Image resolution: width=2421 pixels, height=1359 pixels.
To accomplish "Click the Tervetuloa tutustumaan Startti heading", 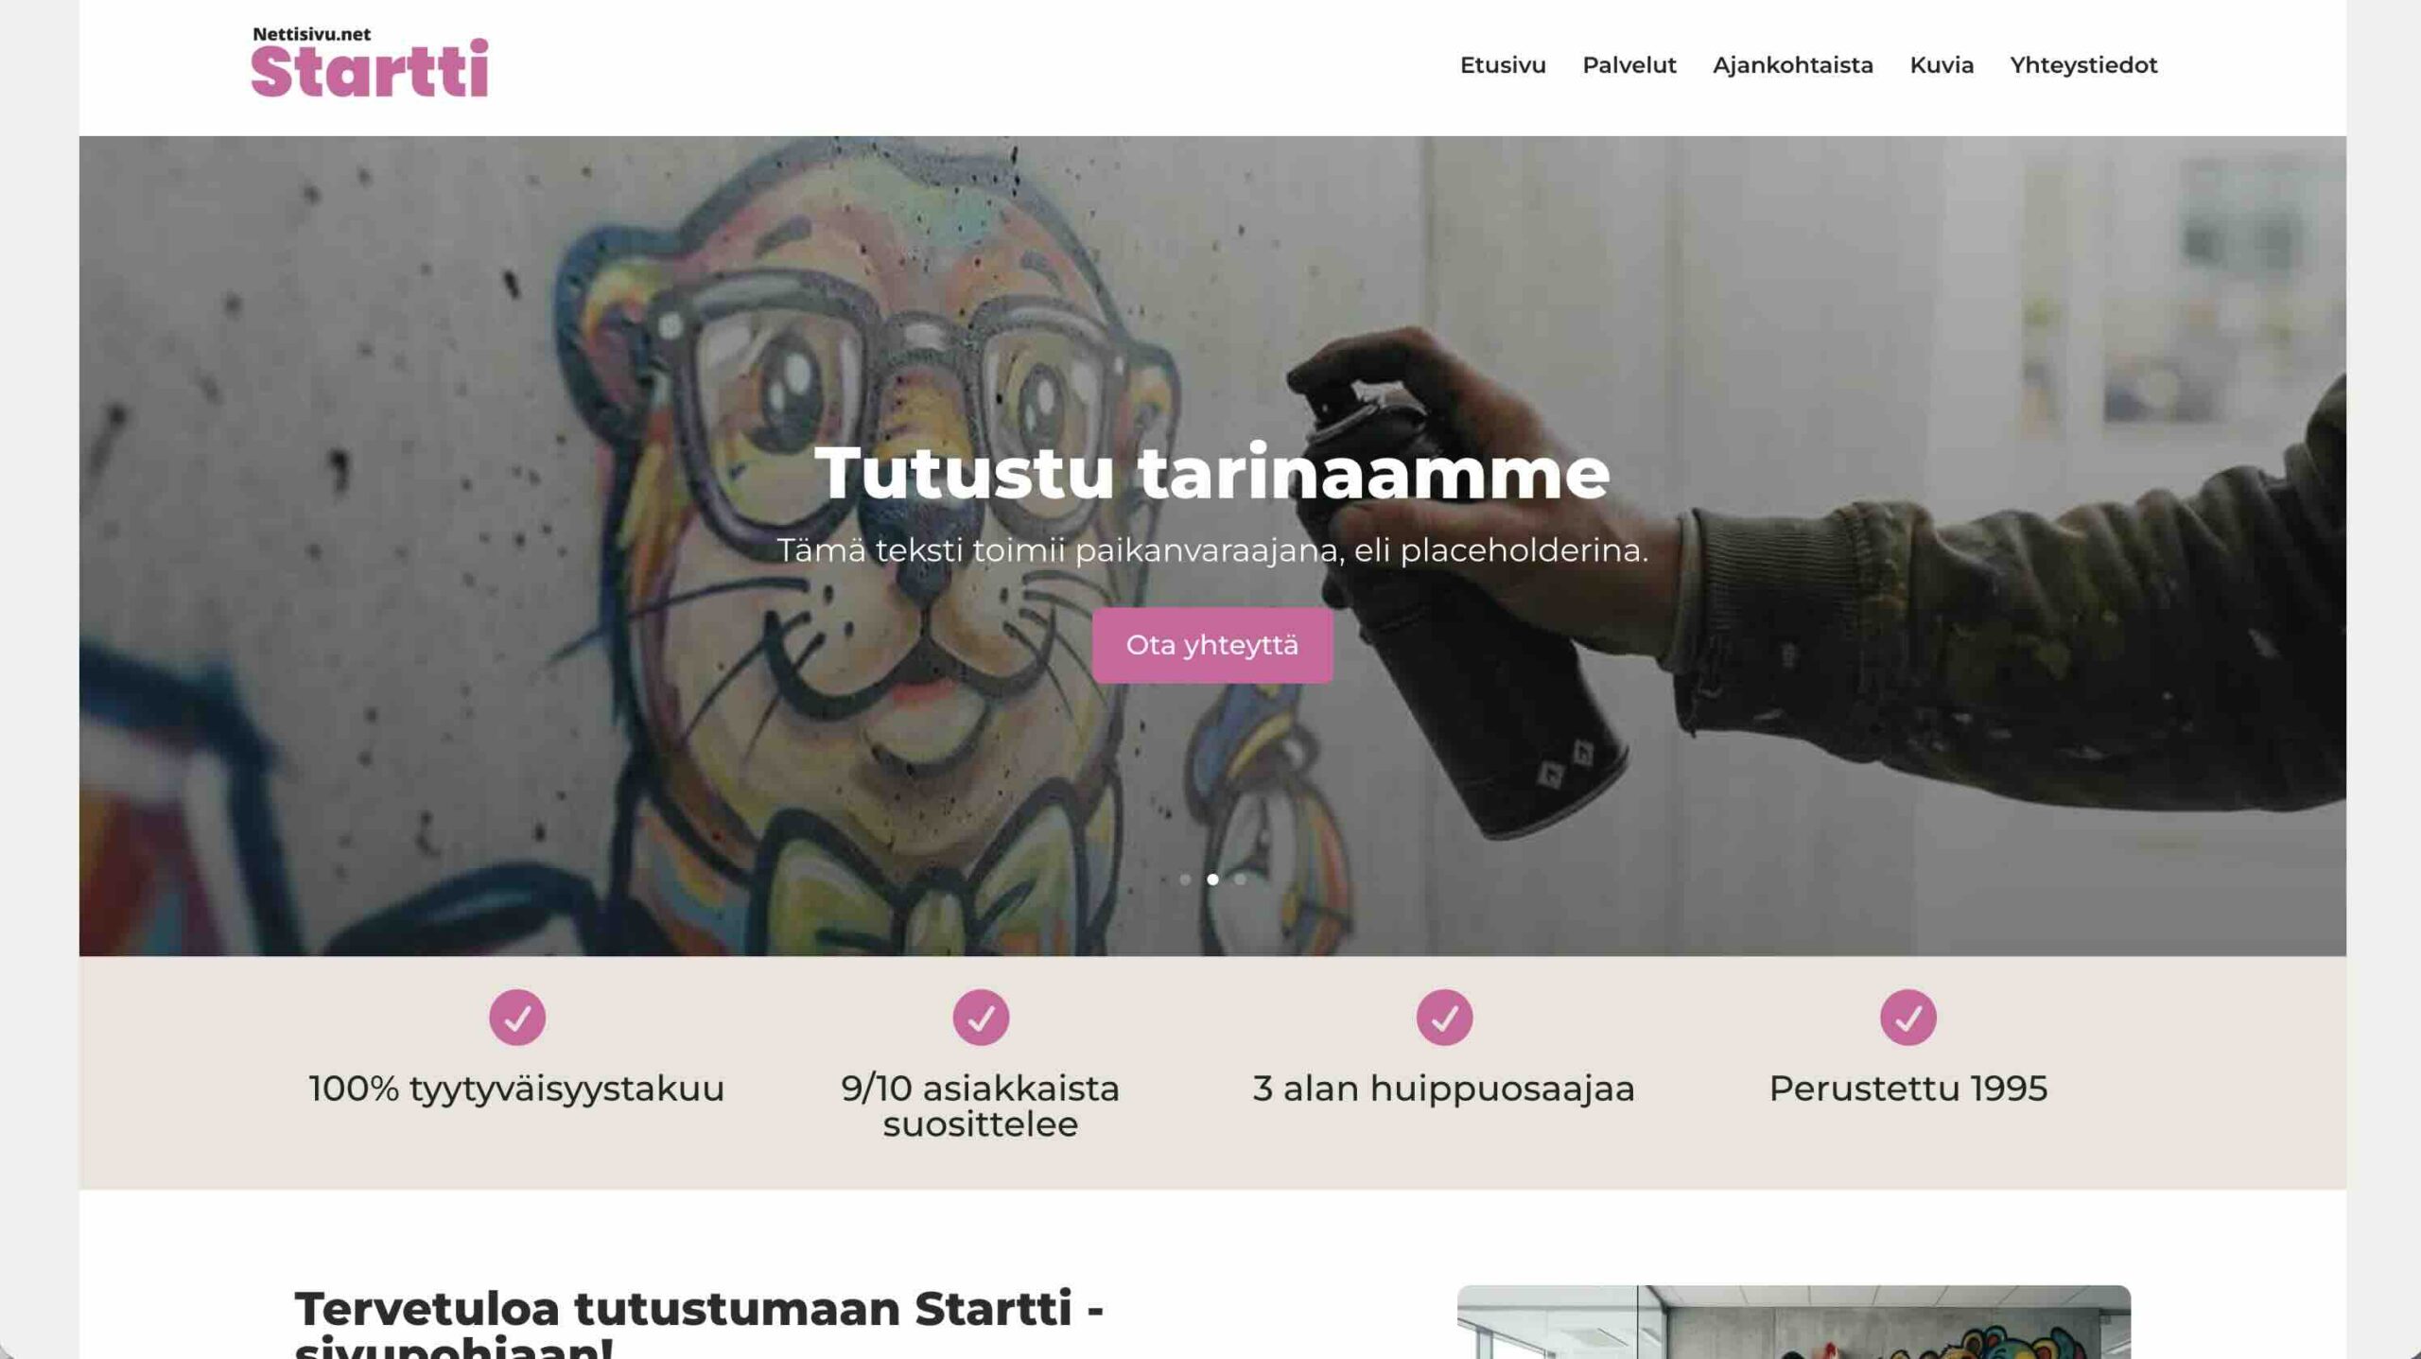I will 699,1322.
